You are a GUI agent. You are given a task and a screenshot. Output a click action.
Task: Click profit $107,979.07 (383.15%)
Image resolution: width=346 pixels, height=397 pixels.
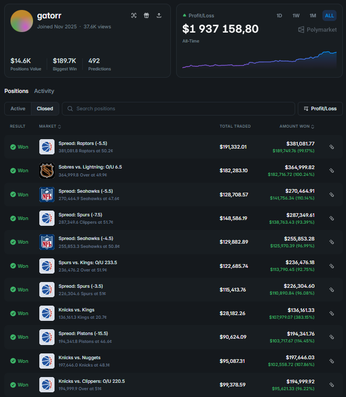pos(291,317)
